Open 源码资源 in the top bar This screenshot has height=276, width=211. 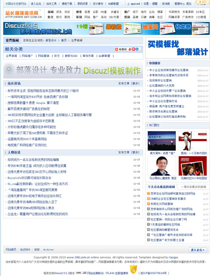82,3
